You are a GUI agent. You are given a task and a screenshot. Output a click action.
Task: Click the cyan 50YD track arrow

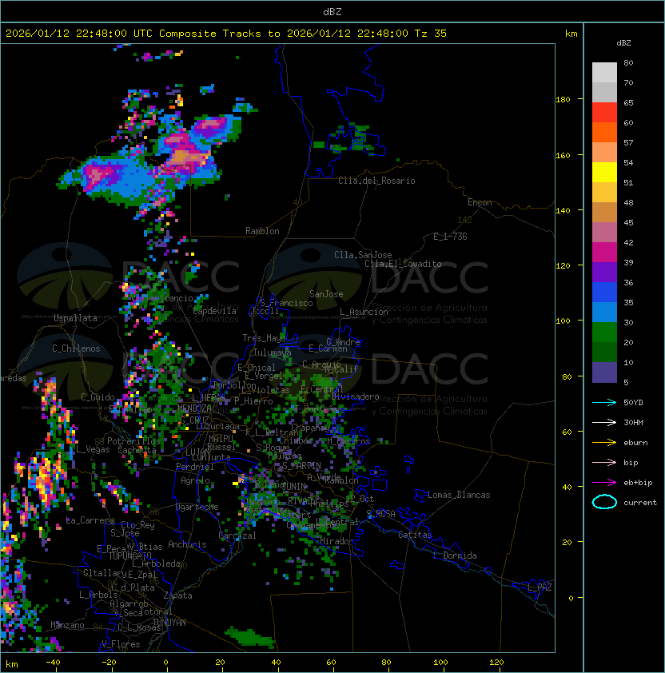(x=604, y=402)
